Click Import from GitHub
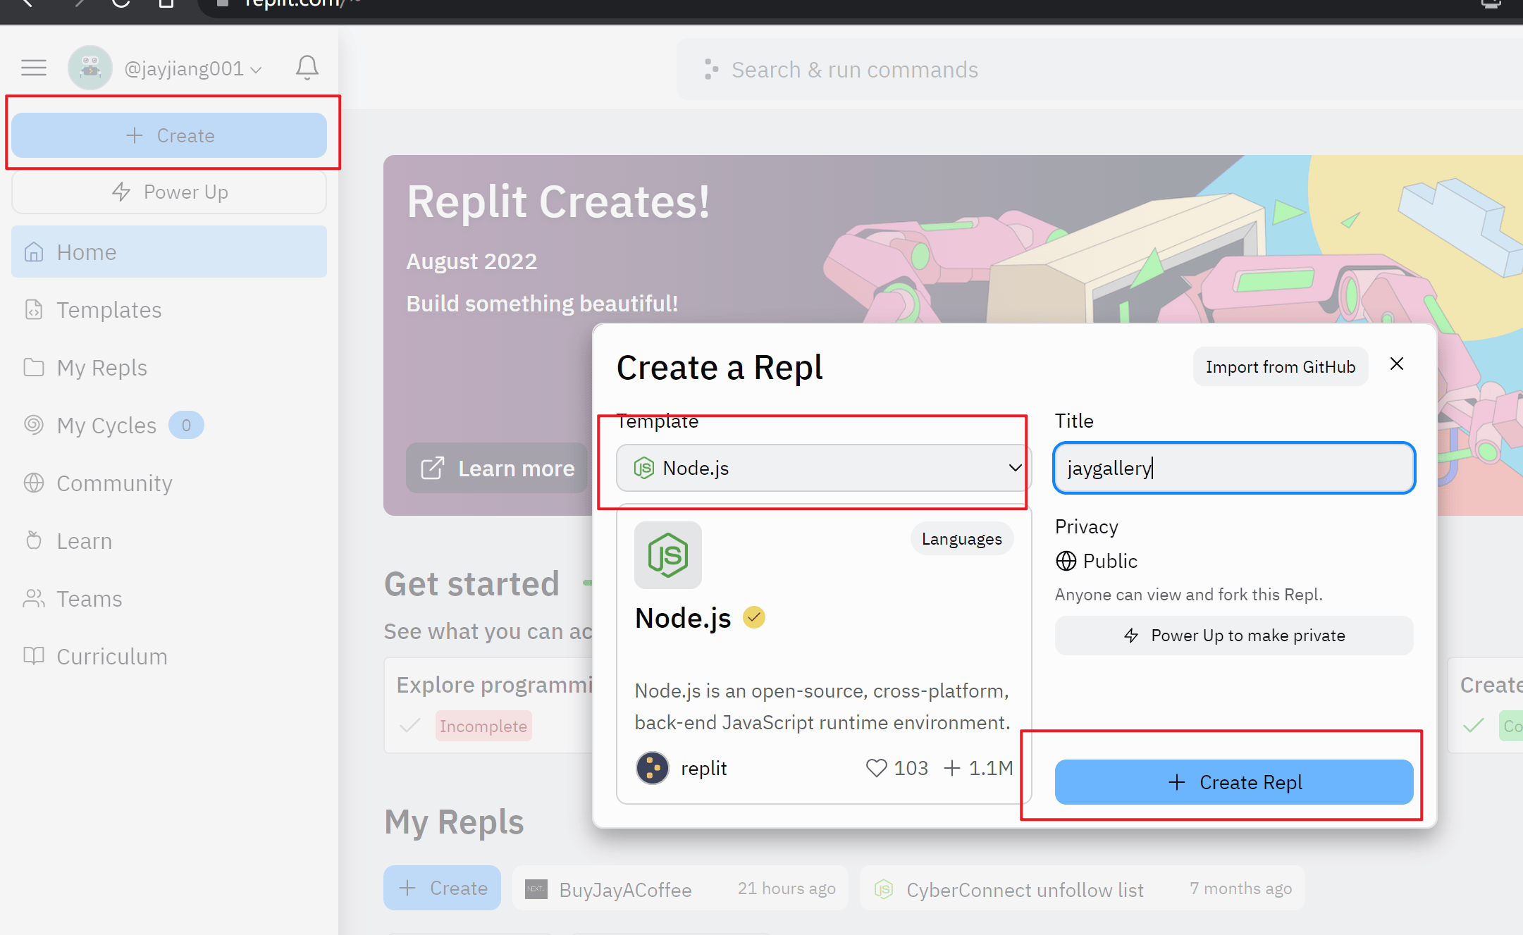Image resolution: width=1523 pixels, height=935 pixels. point(1280,366)
